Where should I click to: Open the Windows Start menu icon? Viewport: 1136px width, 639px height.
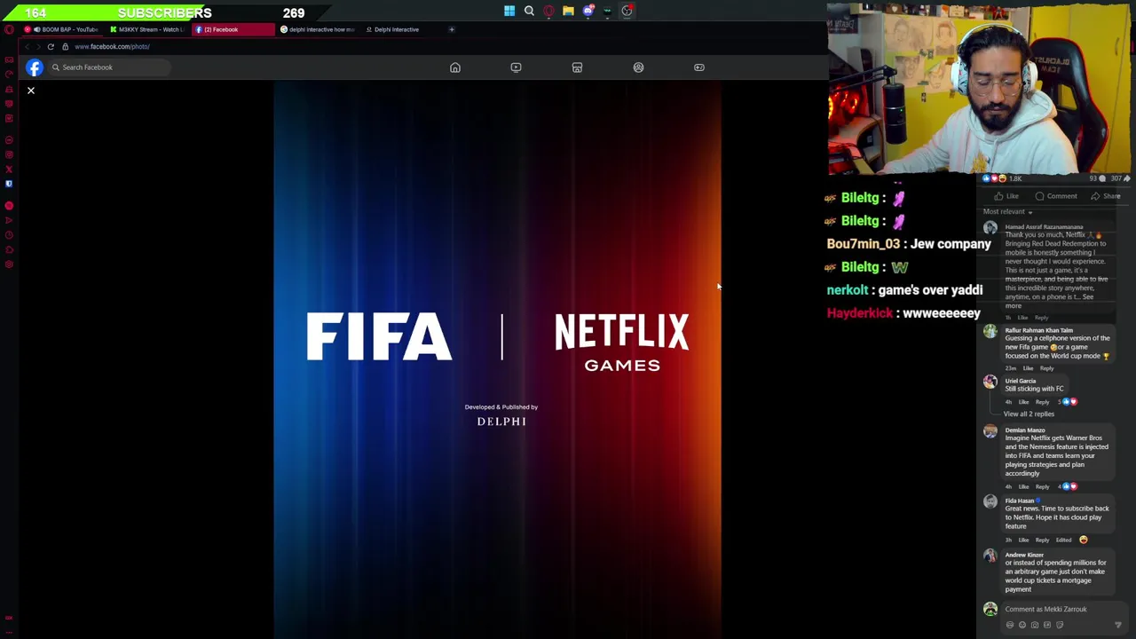[509, 12]
